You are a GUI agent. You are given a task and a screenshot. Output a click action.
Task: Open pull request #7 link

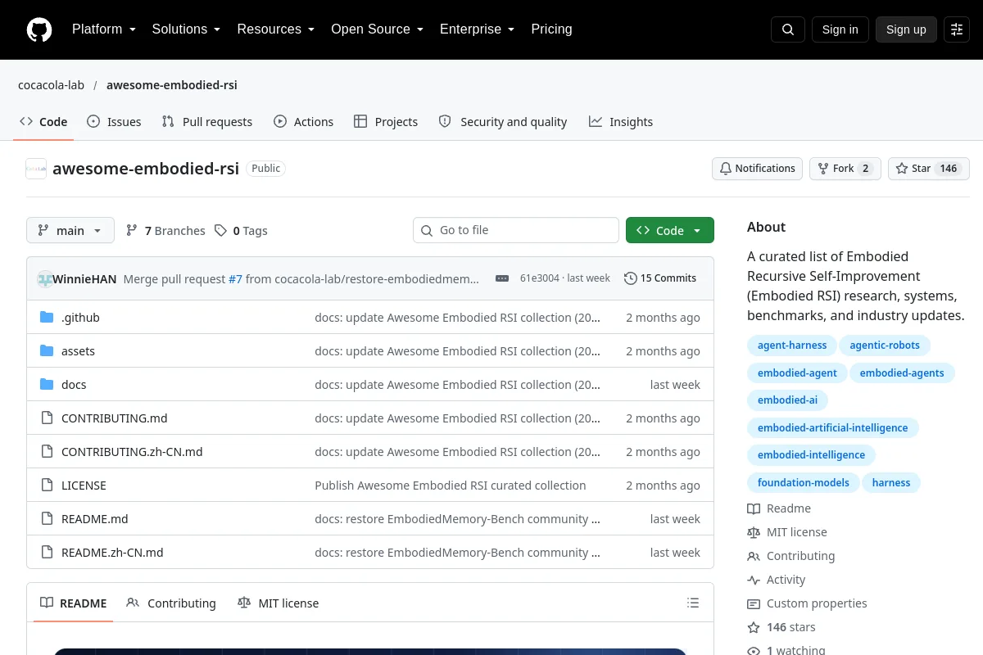click(x=235, y=279)
